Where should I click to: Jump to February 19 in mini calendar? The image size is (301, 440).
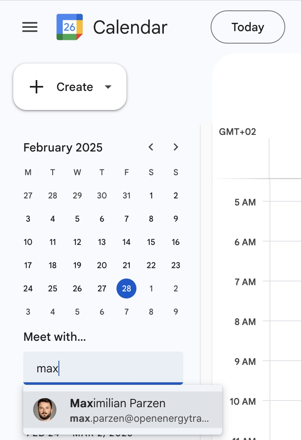(77, 265)
